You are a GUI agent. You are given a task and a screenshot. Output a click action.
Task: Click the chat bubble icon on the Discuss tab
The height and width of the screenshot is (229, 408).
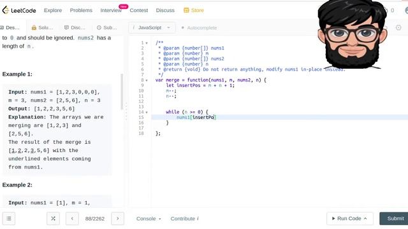tap(66, 27)
